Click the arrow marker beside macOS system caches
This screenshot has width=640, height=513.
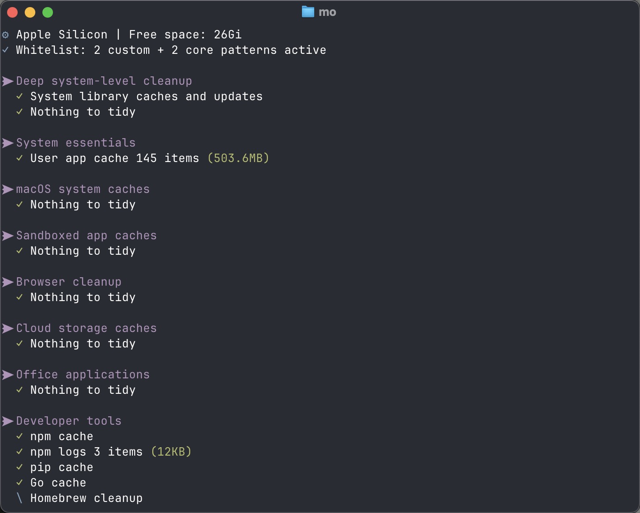click(8, 189)
